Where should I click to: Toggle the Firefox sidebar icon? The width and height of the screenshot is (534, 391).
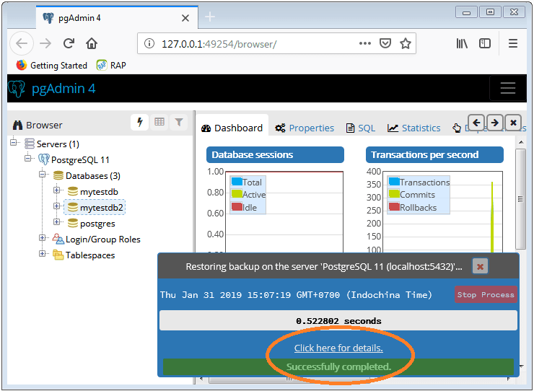click(485, 43)
